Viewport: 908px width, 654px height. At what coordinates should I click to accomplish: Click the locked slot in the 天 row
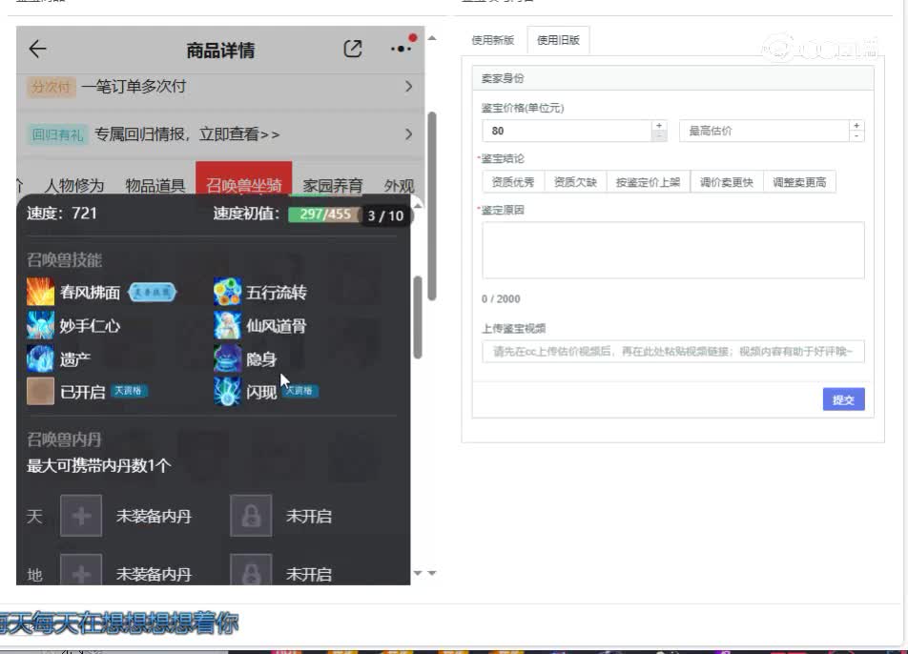pos(251,516)
